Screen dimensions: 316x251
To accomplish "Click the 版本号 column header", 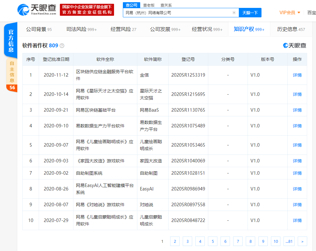I will pos(267,59).
